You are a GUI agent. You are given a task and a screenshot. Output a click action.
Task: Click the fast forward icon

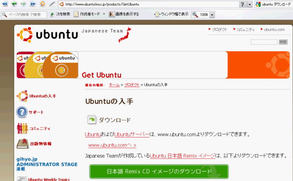tap(33, 4)
